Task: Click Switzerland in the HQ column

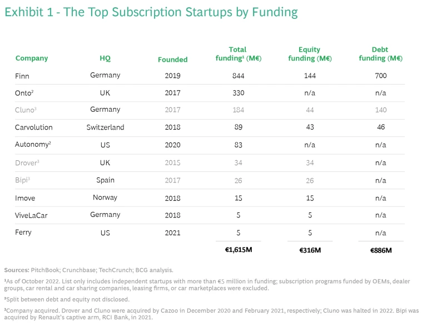Action: point(105,127)
